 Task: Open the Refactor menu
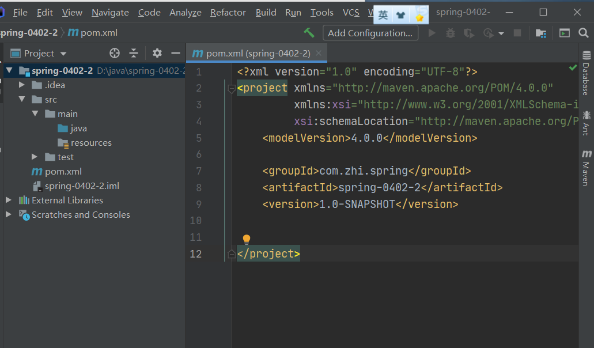(228, 12)
